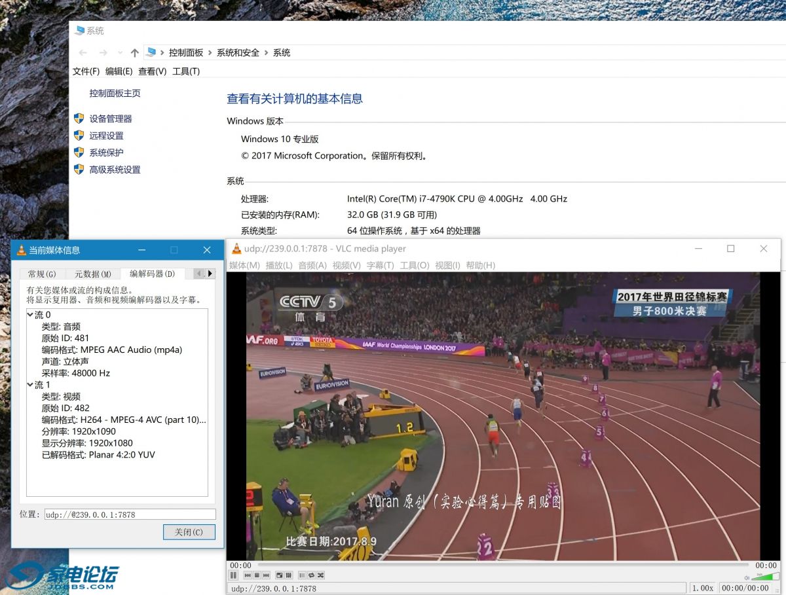786x595 pixels.
Task: Click the 系统和安全 breadcrumb
Action: click(238, 53)
